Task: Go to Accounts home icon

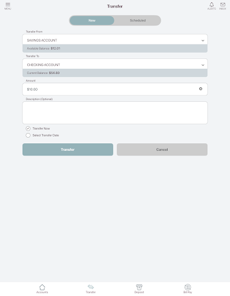Action: [x=42, y=287]
